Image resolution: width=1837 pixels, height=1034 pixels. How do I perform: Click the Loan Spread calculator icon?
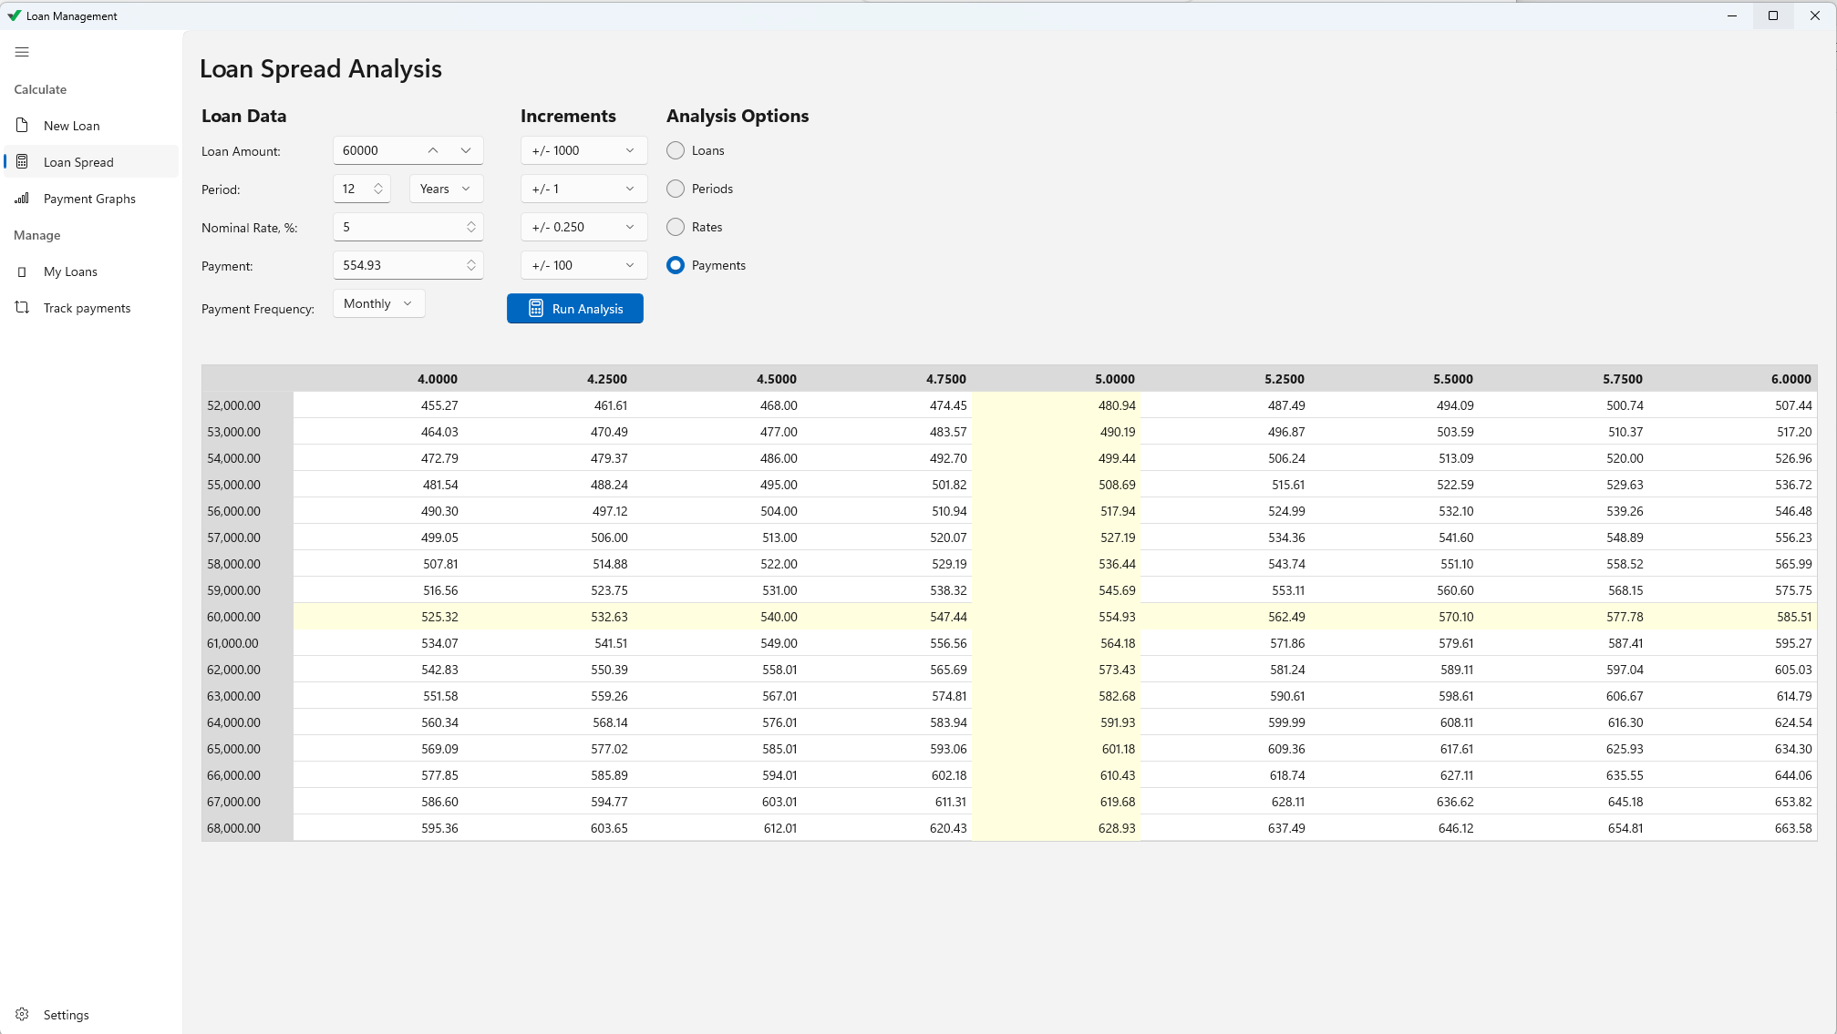tap(22, 162)
